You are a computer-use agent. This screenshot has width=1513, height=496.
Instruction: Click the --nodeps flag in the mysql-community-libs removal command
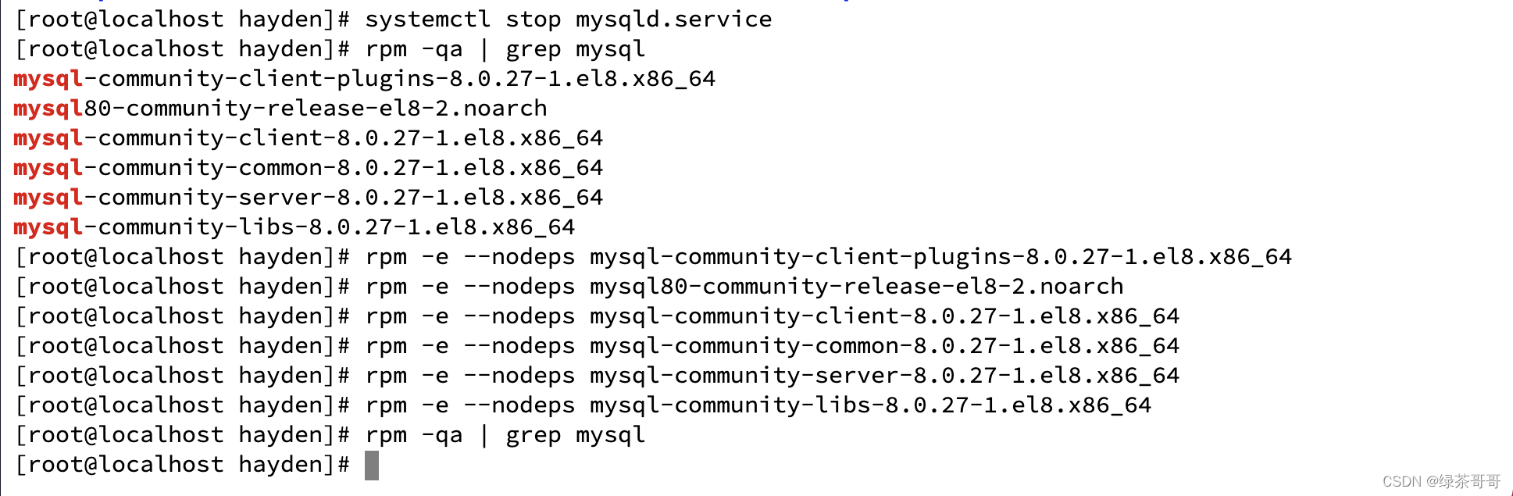point(519,405)
